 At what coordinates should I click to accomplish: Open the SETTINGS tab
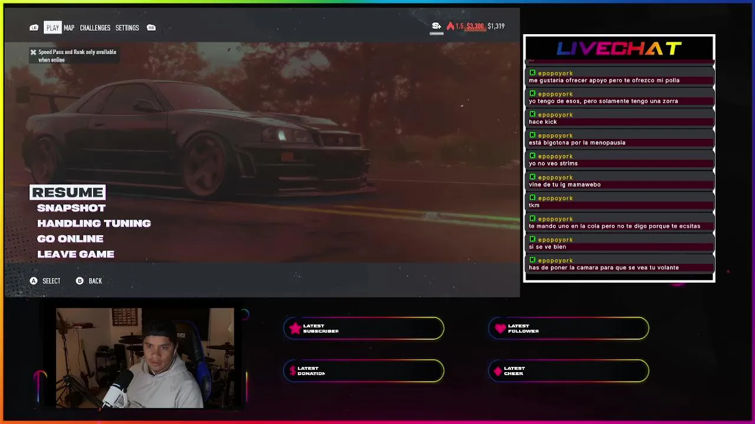(127, 28)
